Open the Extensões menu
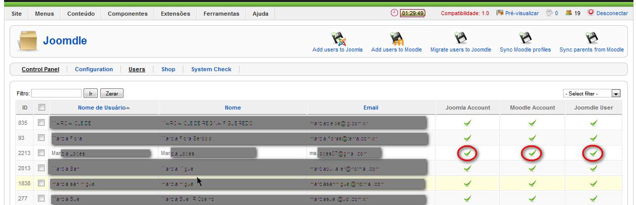 175,14
